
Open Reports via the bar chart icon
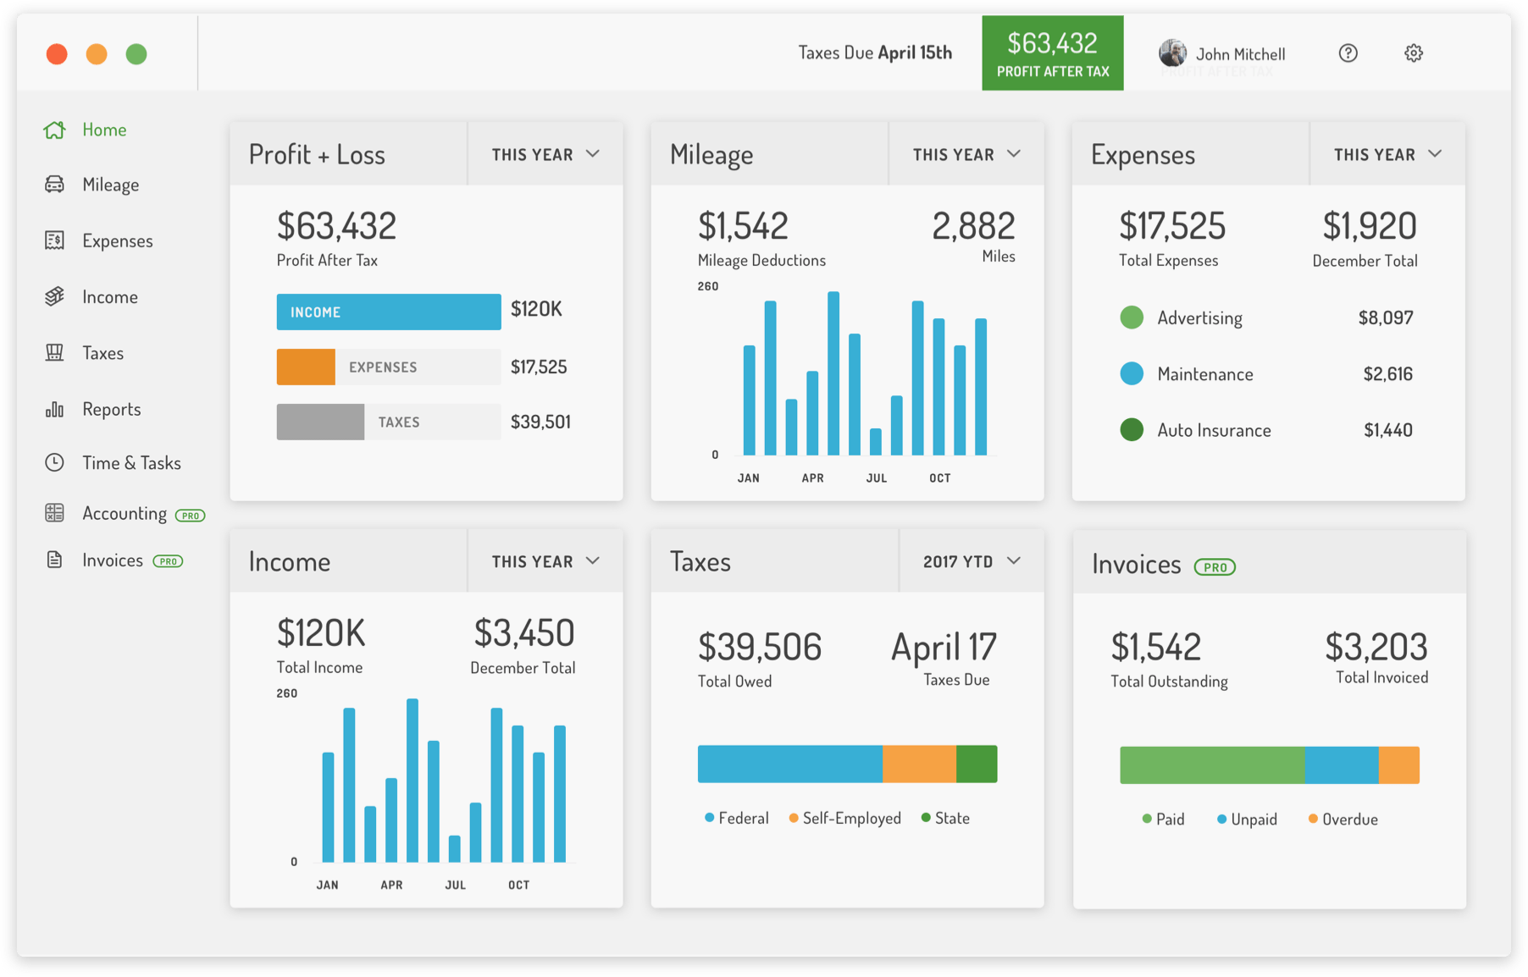[54, 409]
